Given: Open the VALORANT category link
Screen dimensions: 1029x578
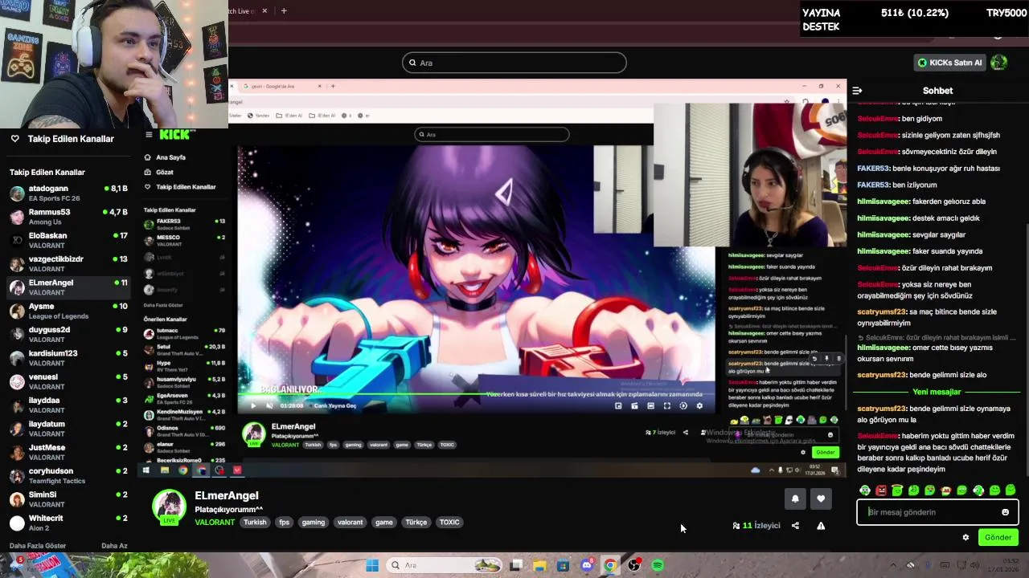Looking at the screenshot, I should [215, 523].
